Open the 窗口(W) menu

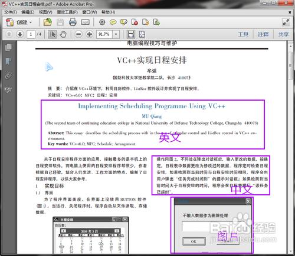tap(90, 12)
